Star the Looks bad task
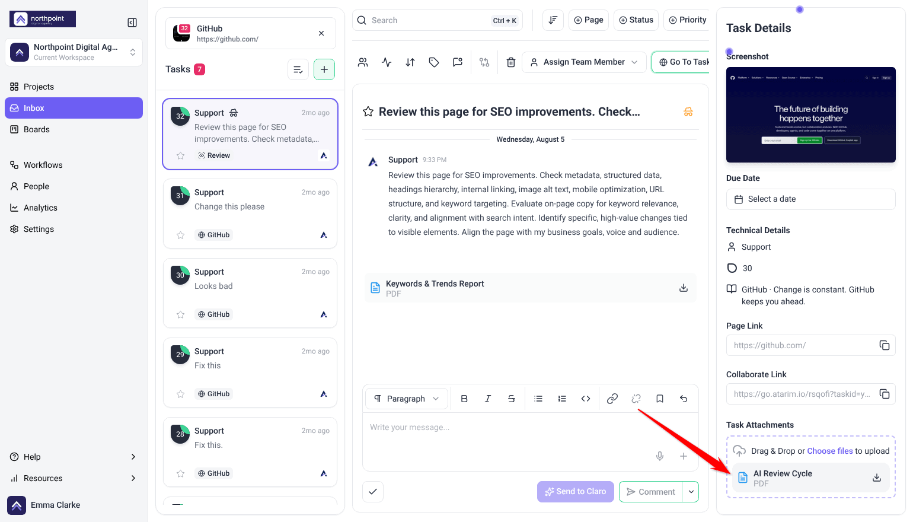The image size is (913, 522). tap(181, 314)
